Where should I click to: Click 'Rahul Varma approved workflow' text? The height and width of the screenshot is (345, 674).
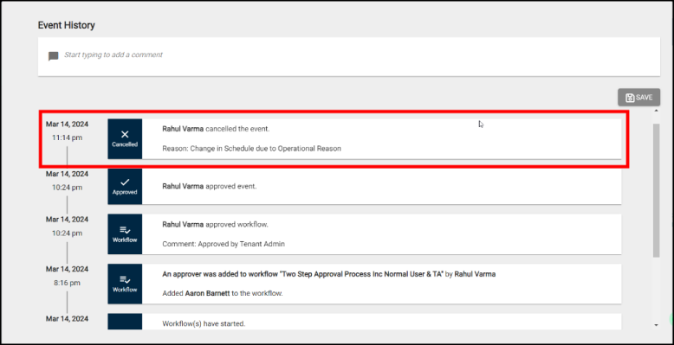216,225
